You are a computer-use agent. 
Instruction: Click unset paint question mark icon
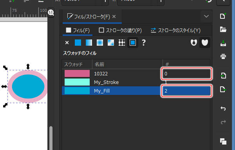pos(144,43)
